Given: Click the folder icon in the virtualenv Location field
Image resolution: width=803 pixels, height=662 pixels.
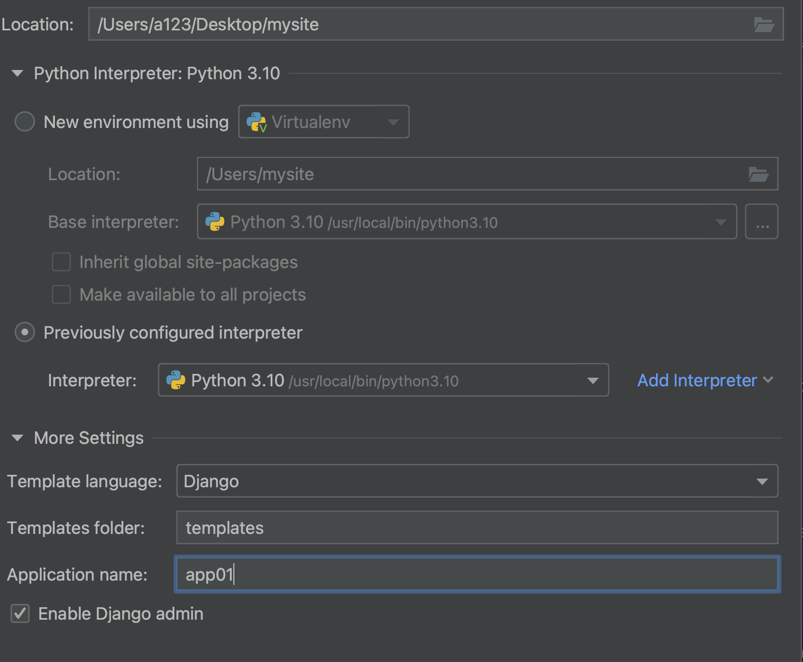Looking at the screenshot, I should point(758,174).
